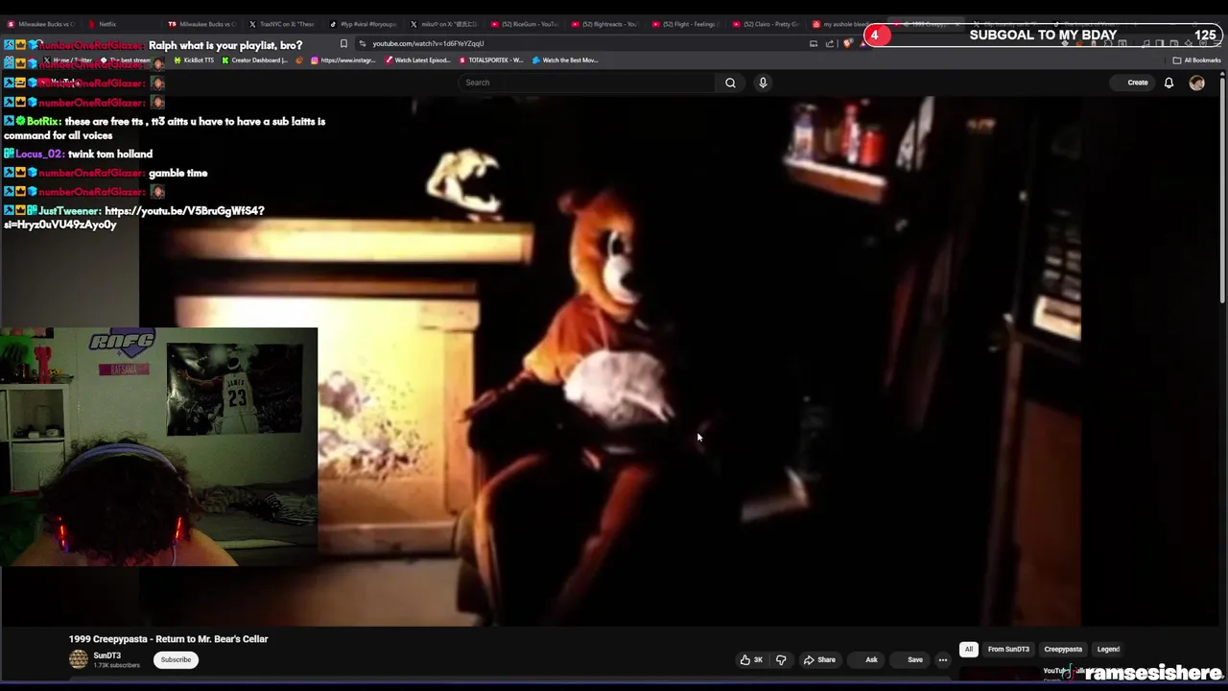Open TOTALSPORTEK bookmark

tap(491, 60)
